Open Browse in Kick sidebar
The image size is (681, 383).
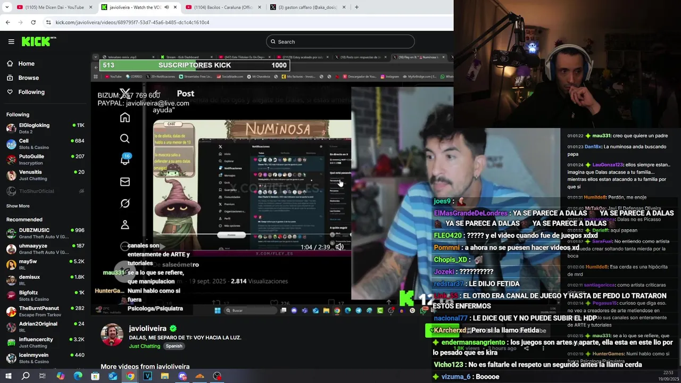[28, 78]
